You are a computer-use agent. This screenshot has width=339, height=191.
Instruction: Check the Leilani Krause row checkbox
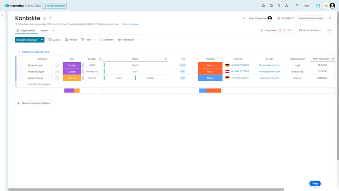[x=19, y=78]
